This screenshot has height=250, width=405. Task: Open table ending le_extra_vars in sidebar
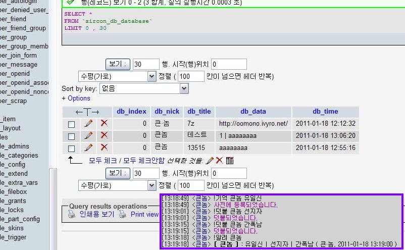click(19, 183)
